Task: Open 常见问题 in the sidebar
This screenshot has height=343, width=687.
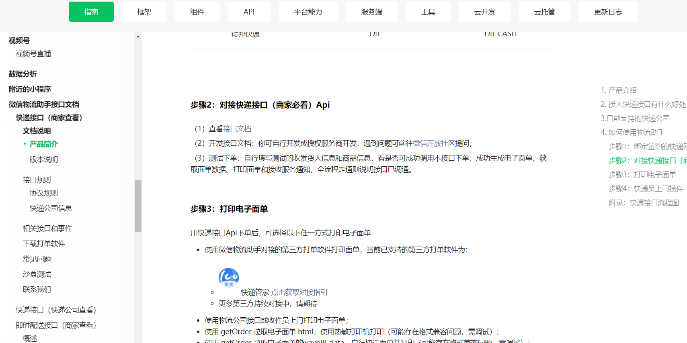Action: coord(37,259)
